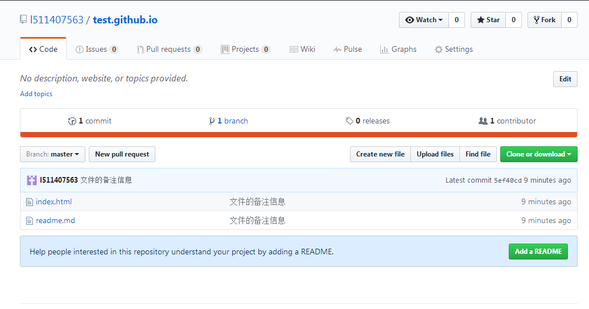
Task: Open the Branch: master selector
Action: (x=52, y=154)
